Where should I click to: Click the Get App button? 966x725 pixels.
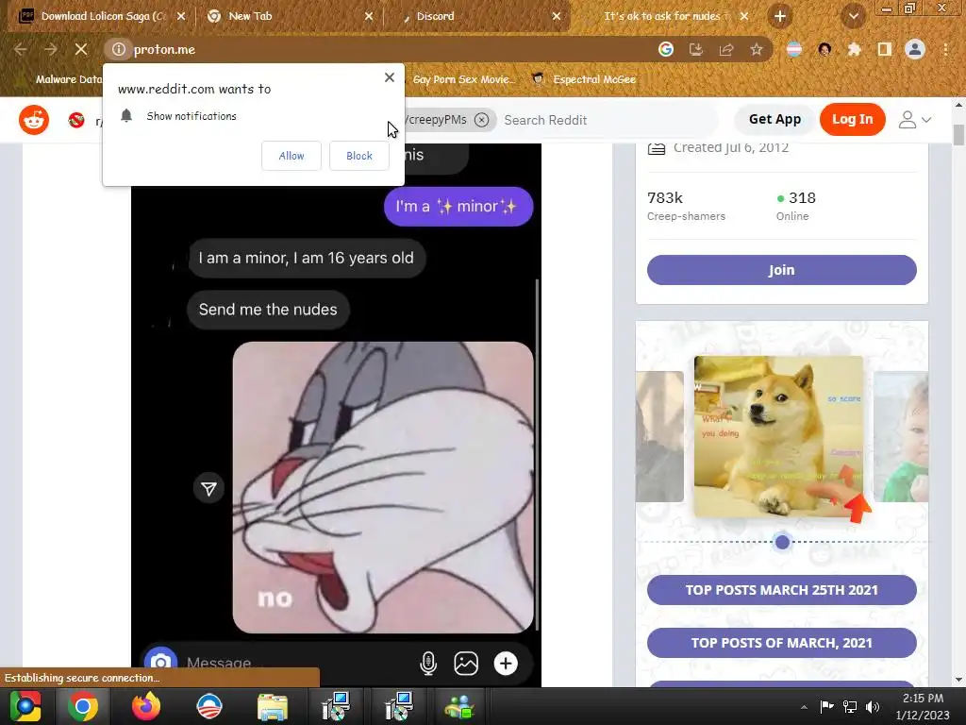(774, 120)
